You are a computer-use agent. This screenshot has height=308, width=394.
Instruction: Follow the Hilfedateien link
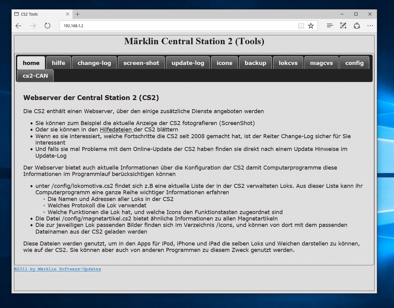pos(117,130)
